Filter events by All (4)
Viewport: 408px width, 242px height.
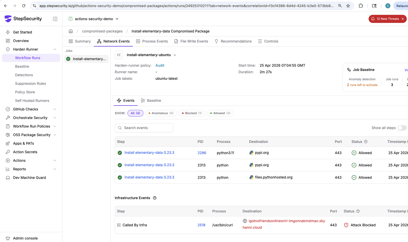point(135,113)
